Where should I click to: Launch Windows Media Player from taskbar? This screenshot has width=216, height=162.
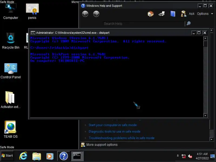50,156
